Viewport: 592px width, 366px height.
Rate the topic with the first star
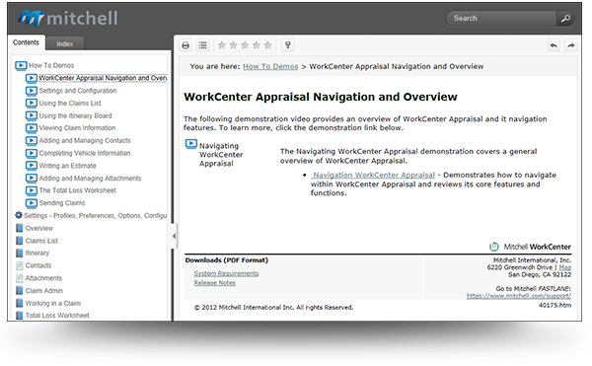pyautogui.click(x=222, y=45)
